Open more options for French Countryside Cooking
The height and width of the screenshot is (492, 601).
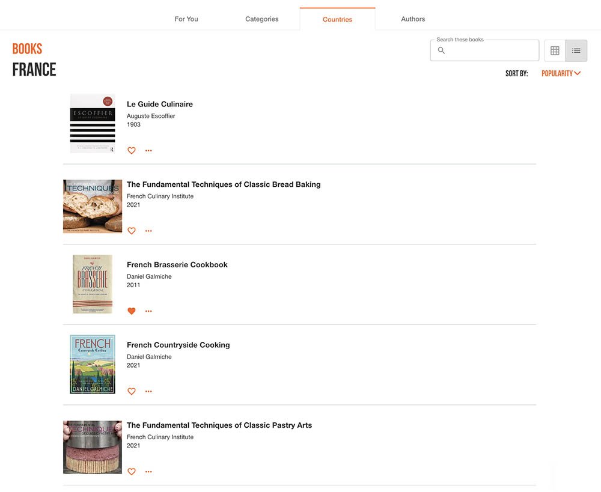(x=148, y=391)
